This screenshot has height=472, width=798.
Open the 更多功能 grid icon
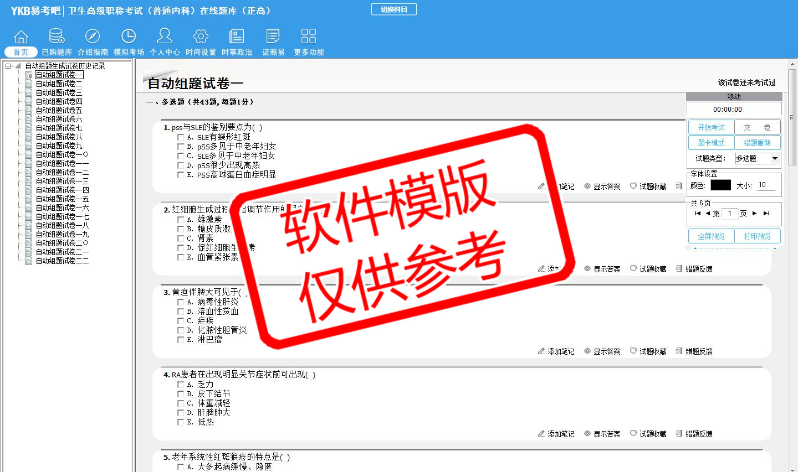(x=309, y=37)
